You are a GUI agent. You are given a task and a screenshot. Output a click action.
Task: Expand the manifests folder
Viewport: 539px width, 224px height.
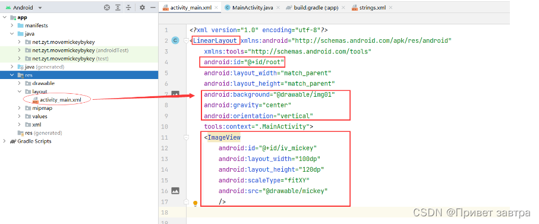[x=12, y=26]
